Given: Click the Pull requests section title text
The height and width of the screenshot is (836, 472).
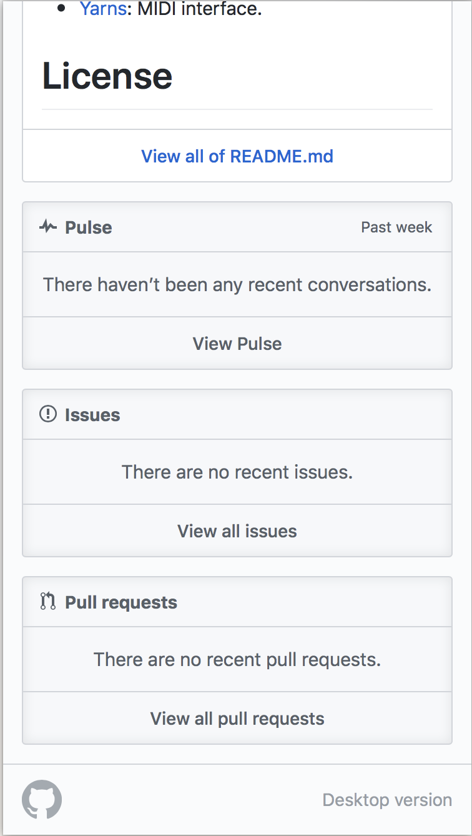Looking at the screenshot, I should pyautogui.click(x=121, y=602).
